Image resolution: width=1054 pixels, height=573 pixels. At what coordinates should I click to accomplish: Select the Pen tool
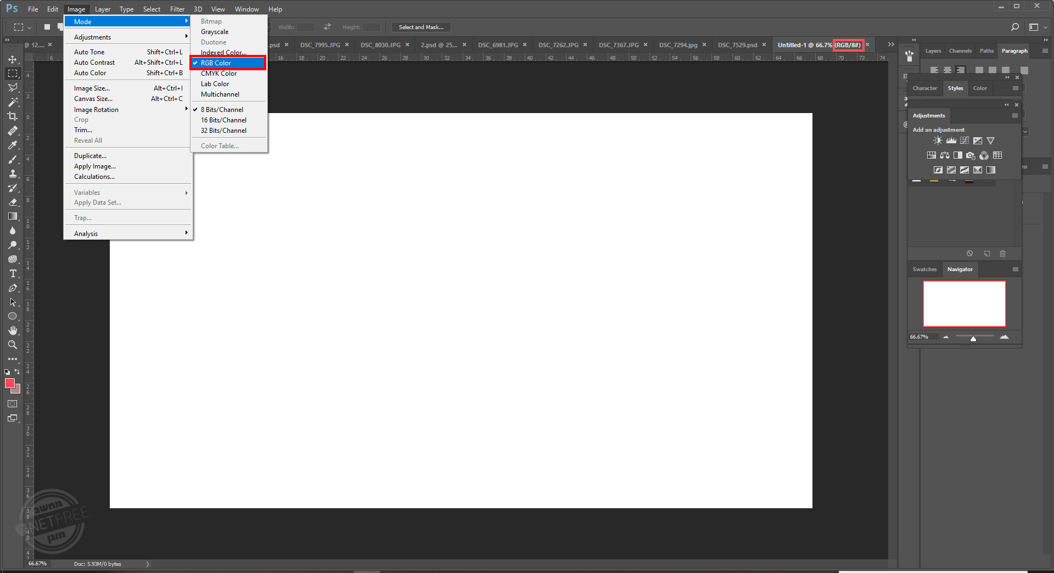pos(13,288)
